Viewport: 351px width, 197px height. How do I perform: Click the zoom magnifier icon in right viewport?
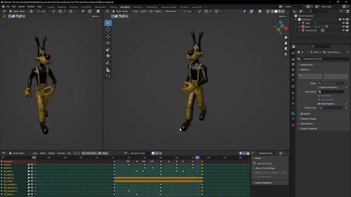pyautogui.click(x=286, y=38)
